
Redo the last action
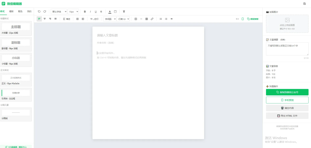[x=45, y=12]
